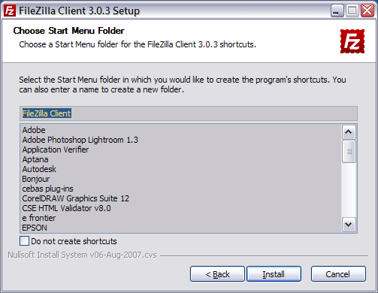378x293 pixels.
Task: Start installation with the Install button
Action: [x=274, y=274]
